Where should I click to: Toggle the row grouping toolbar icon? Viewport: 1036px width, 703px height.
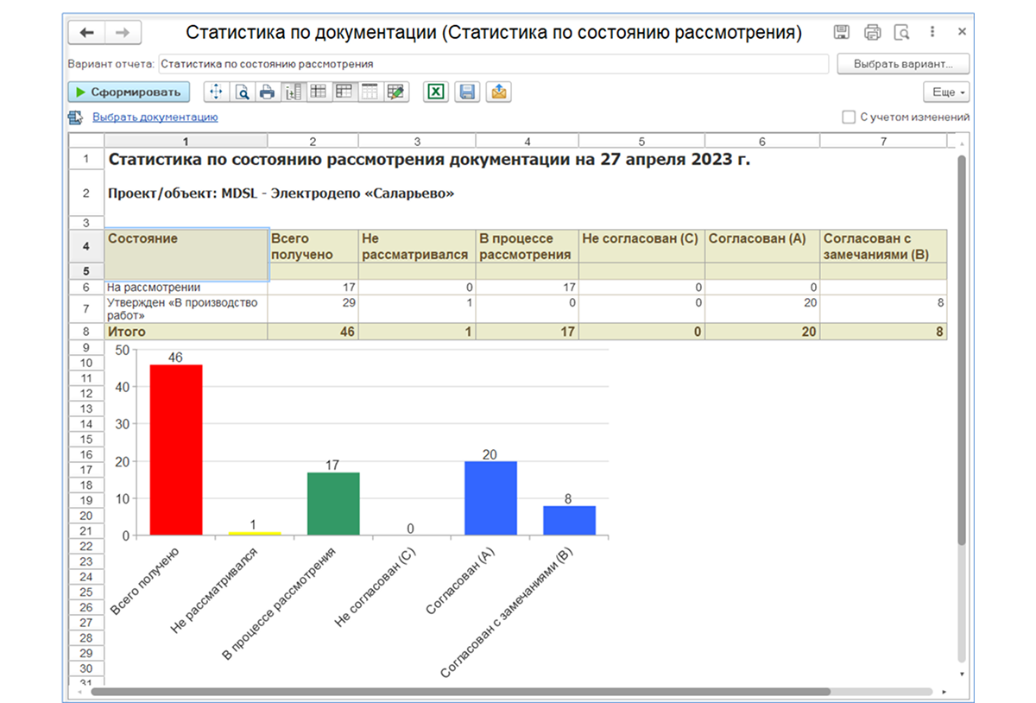point(293,92)
